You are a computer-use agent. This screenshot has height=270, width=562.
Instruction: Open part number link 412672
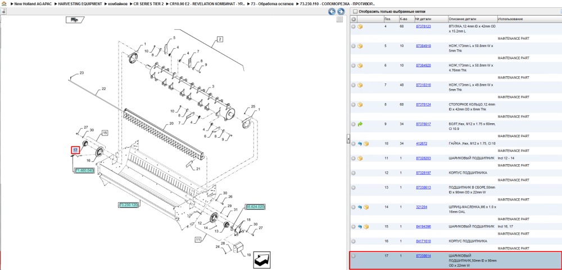[422, 143]
